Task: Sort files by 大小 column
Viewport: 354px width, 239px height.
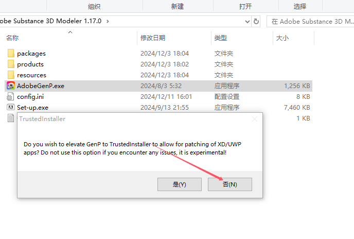Action: click(282, 38)
